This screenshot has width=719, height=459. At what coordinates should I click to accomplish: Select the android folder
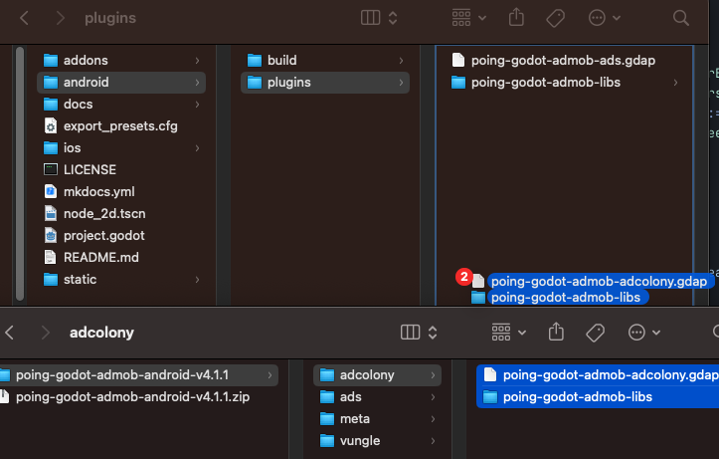tap(121, 83)
